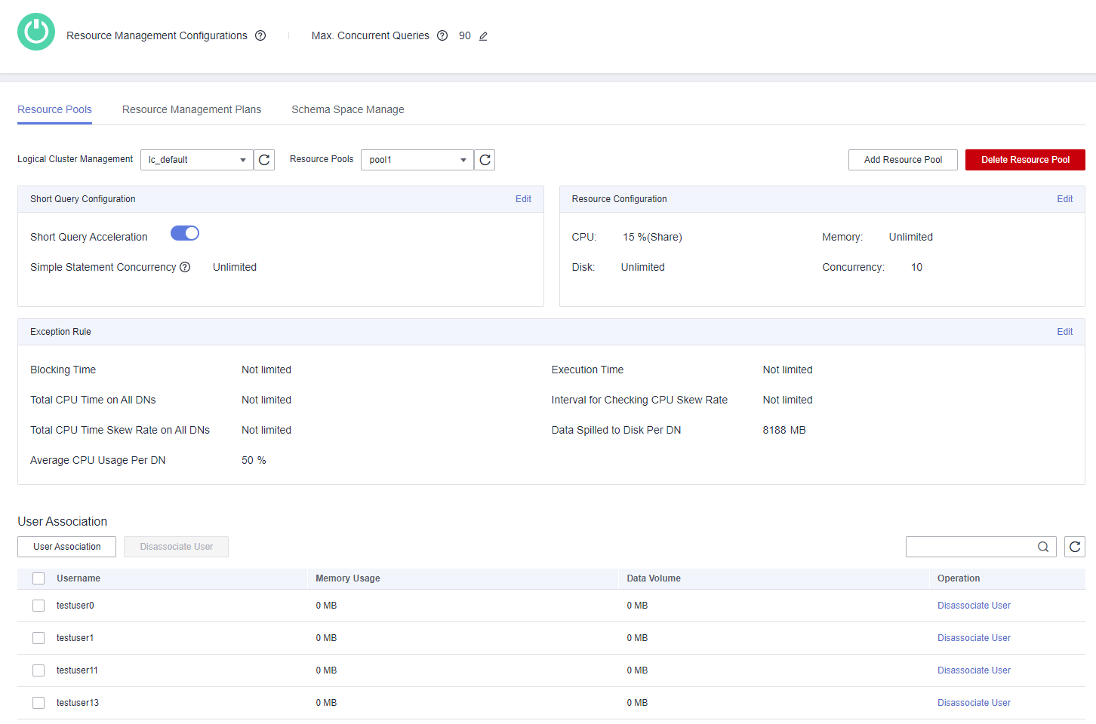Viewport: 1096px width, 724px height.
Task: Open the pool1 Resource Pools dropdown
Action: [417, 160]
